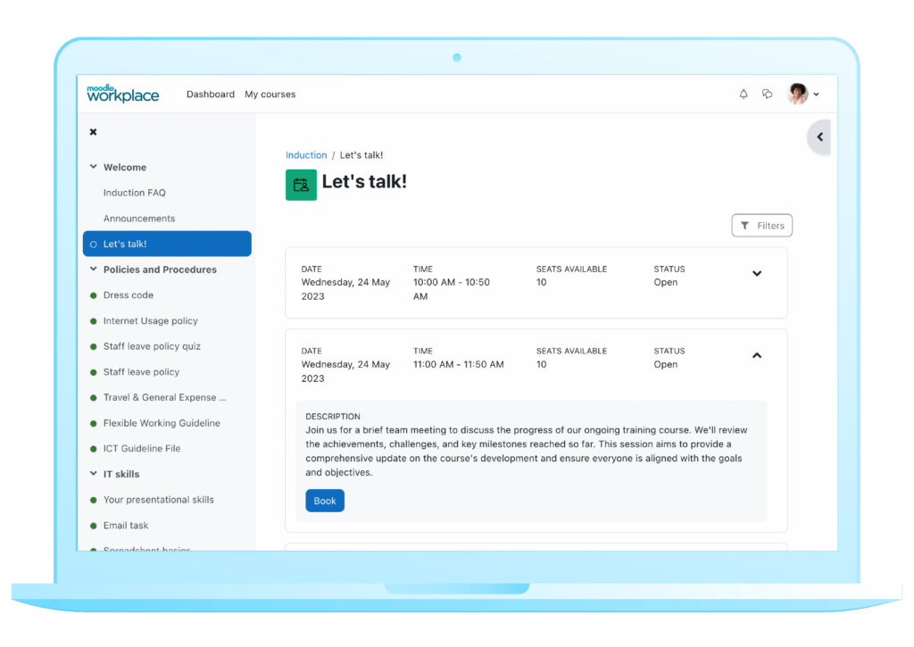Viewport: 914px width, 647px height.
Task: Open the Induction breadcrumb link
Action: pos(306,154)
